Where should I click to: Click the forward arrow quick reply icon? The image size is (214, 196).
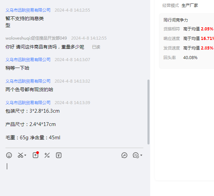(124, 155)
